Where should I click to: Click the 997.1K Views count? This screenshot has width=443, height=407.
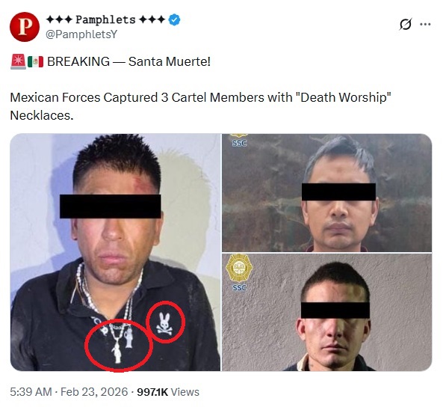[168, 392]
